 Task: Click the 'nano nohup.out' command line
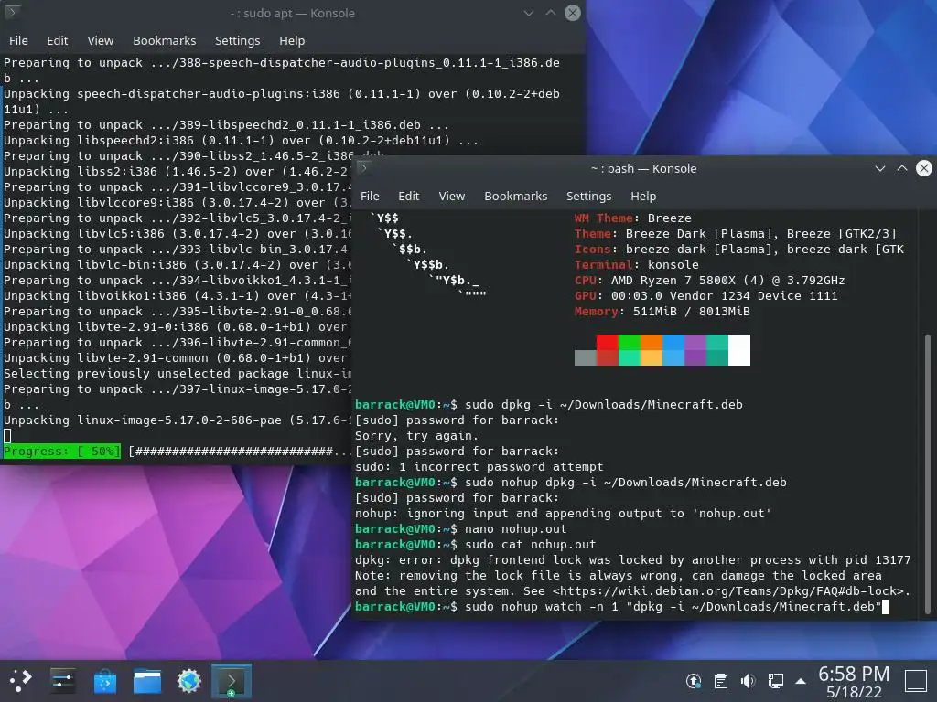[461, 529]
